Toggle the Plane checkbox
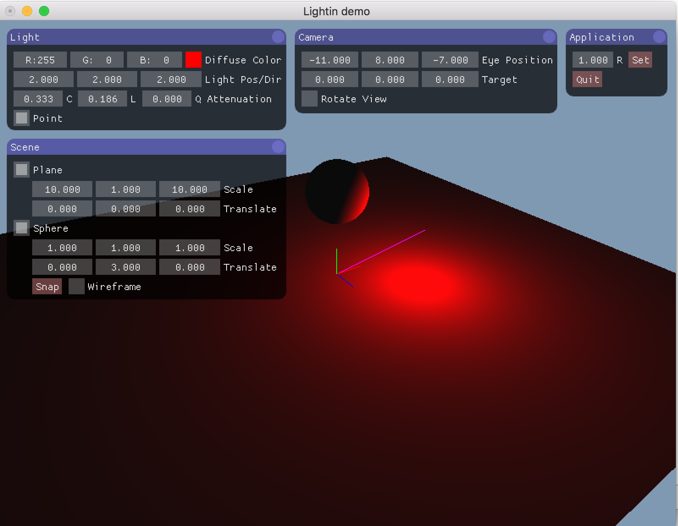The width and height of the screenshot is (678, 526). 22,170
